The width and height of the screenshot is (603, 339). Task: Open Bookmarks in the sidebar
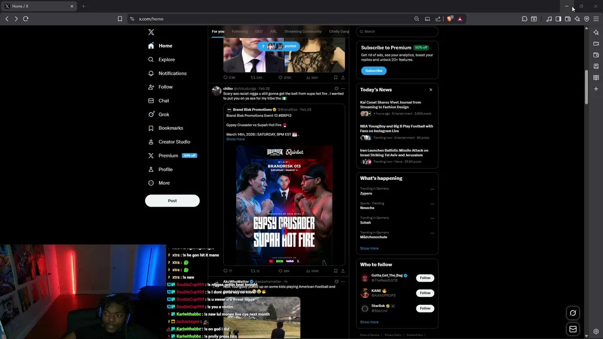[x=165, y=128]
